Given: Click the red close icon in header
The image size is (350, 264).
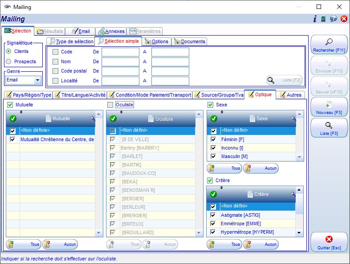Looking at the screenshot, I should (344, 19).
